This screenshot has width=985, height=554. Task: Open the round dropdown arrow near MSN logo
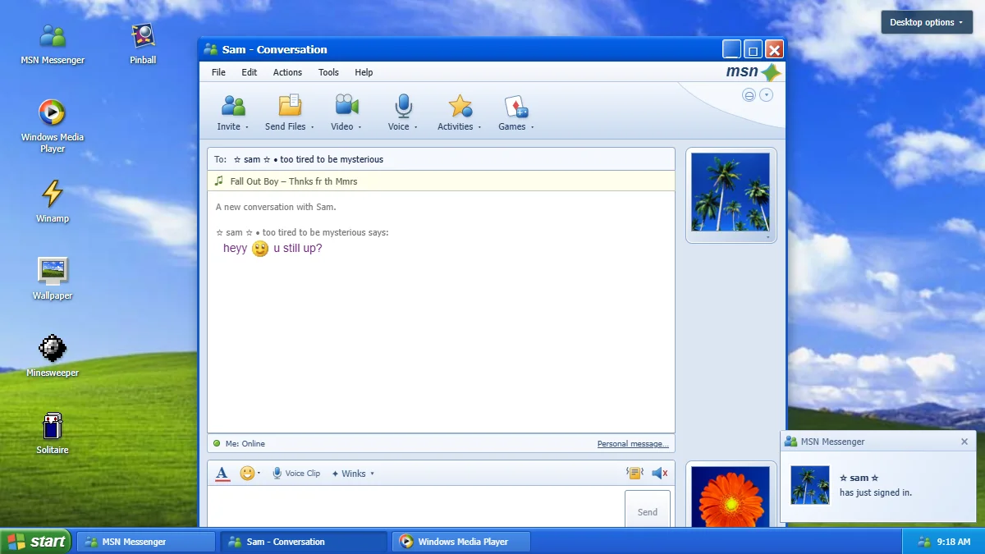coord(767,95)
